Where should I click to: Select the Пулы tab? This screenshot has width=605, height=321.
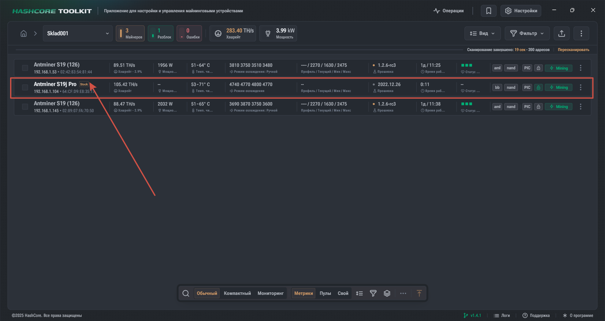[325, 293]
